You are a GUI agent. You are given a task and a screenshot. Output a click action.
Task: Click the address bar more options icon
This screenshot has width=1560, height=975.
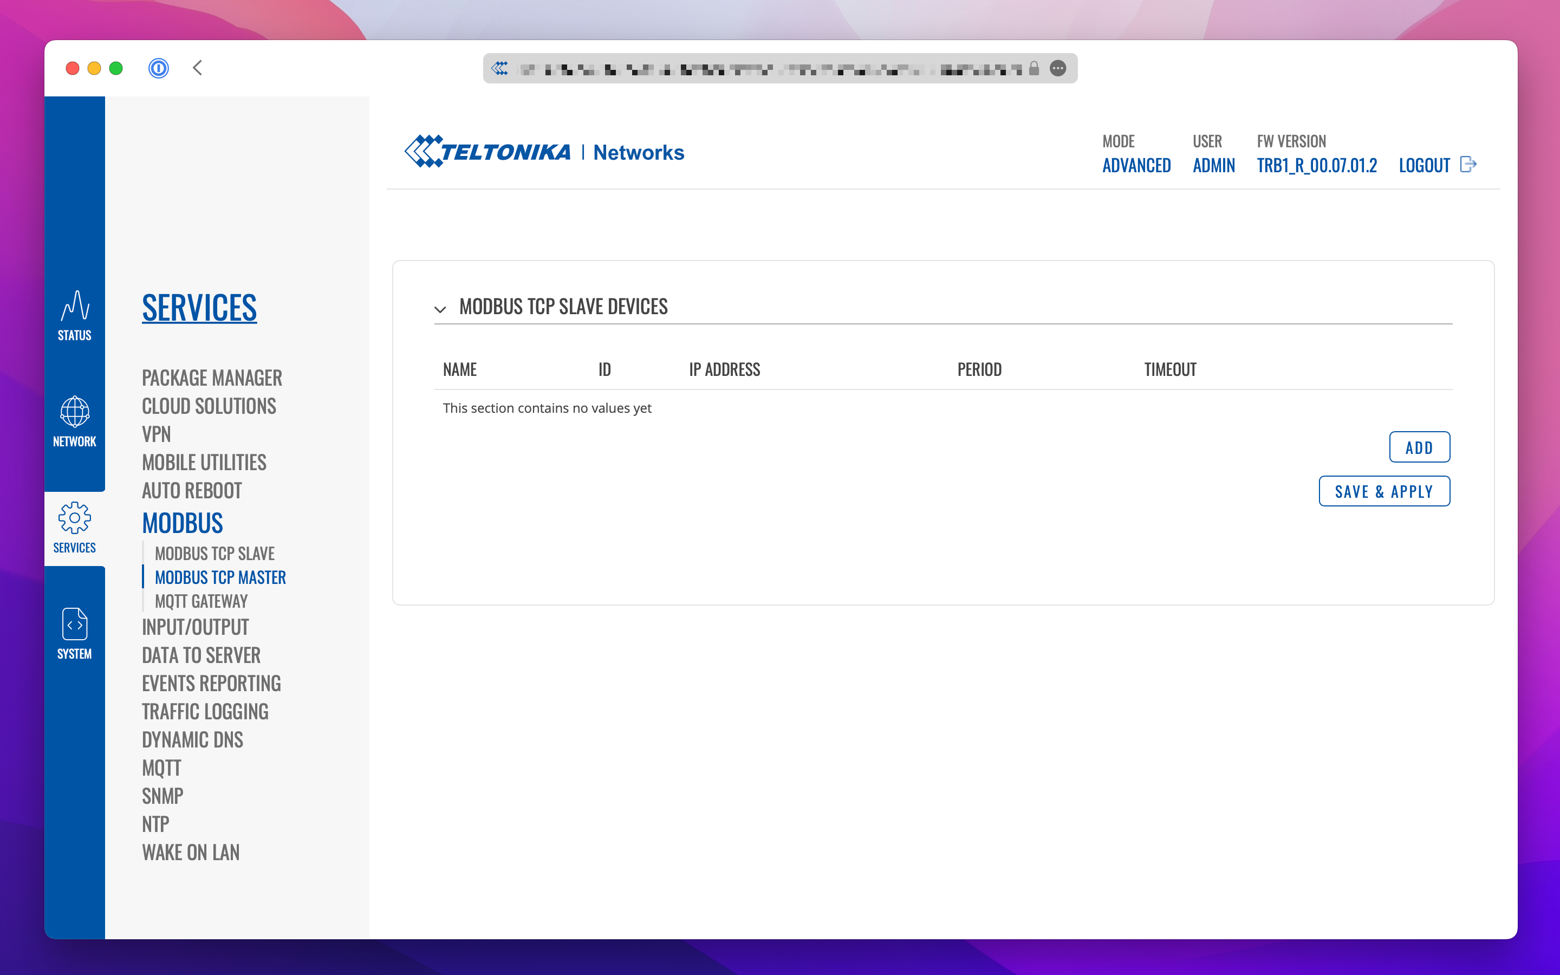point(1058,68)
